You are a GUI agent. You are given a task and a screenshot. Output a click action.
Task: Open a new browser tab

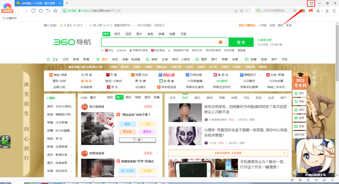pos(67,3)
